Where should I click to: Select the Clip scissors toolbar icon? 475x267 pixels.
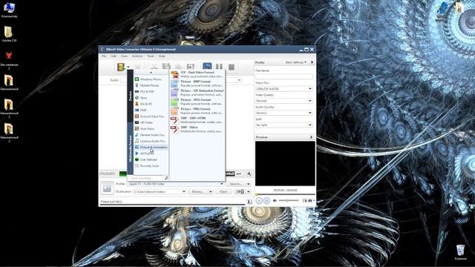154,67
